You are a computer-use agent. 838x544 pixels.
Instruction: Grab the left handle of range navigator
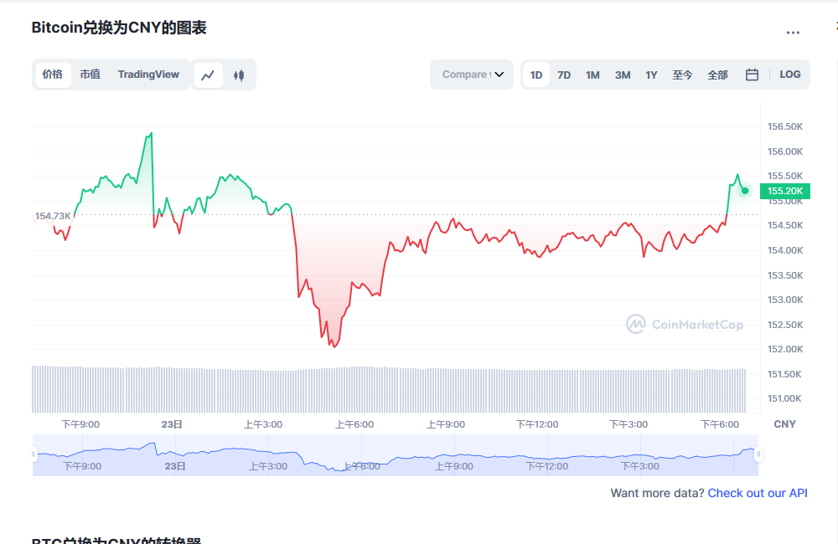[34, 454]
